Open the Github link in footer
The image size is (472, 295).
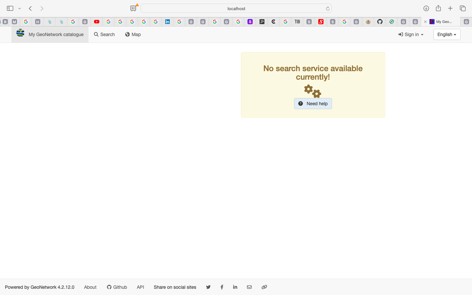click(x=117, y=287)
